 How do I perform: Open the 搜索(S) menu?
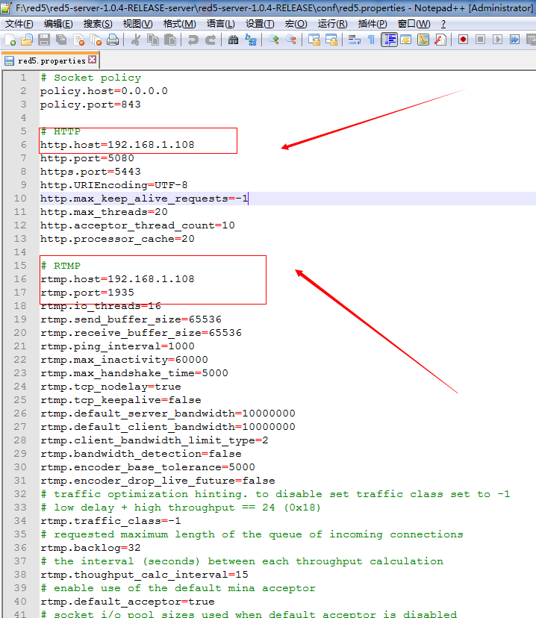pyautogui.click(x=98, y=24)
